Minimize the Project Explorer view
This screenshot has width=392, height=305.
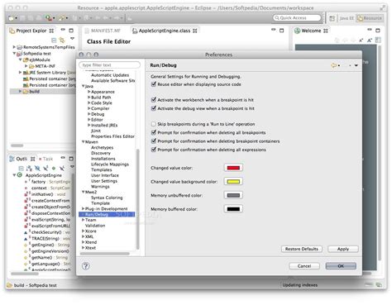(x=63, y=30)
